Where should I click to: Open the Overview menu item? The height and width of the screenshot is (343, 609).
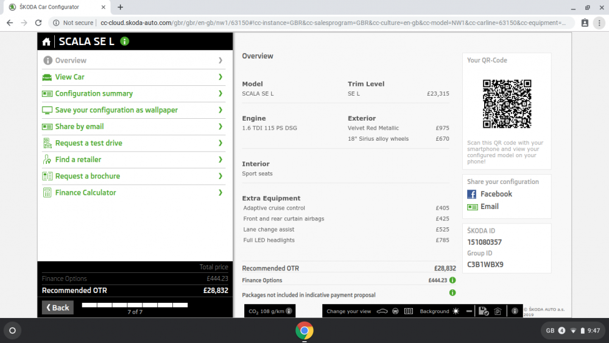pos(133,60)
